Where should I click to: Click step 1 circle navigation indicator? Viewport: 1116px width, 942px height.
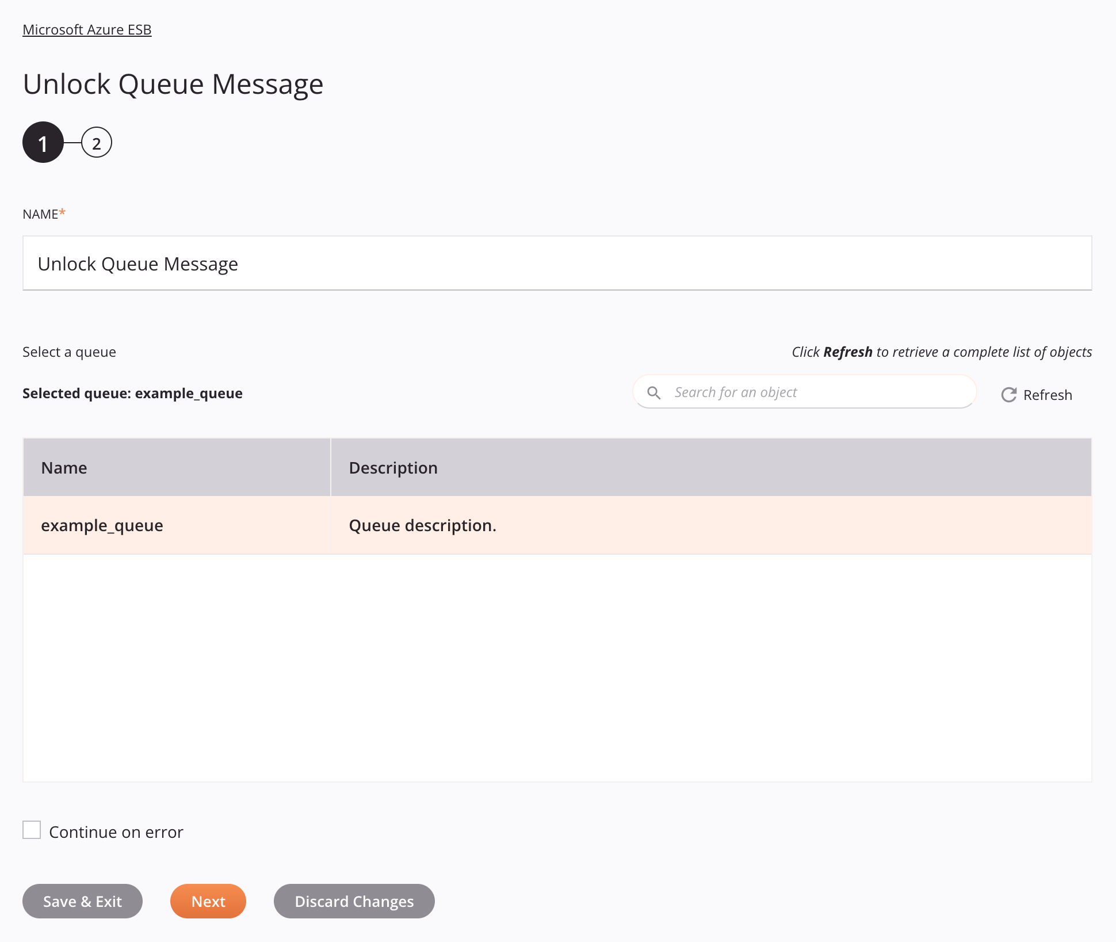point(43,143)
